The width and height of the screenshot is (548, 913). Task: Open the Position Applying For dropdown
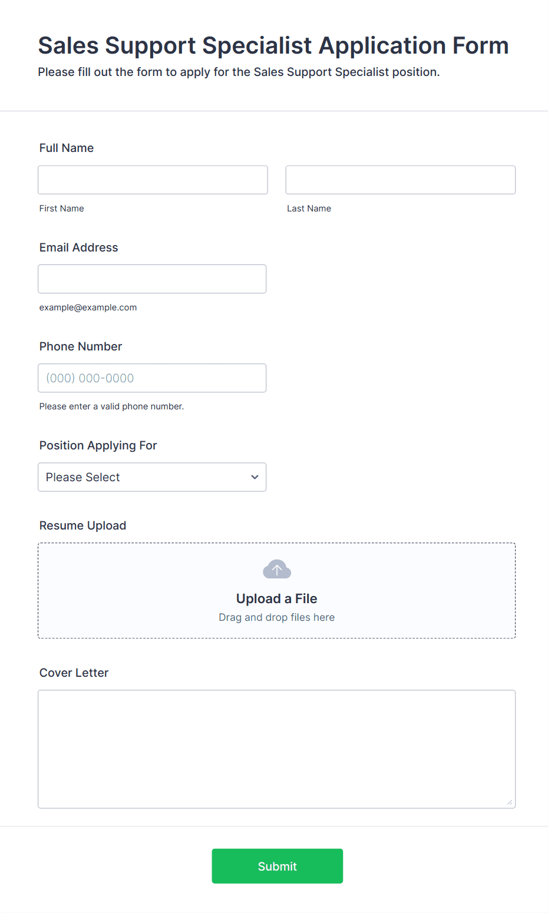pyautogui.click(x=152, y=477)
